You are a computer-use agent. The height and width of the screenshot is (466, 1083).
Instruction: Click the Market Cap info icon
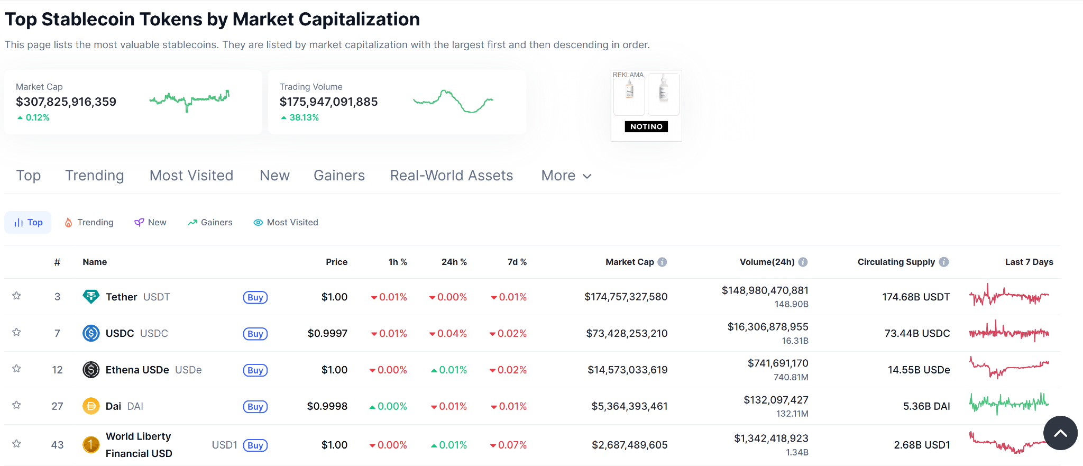pyautogui.click(x=662, y=262)
